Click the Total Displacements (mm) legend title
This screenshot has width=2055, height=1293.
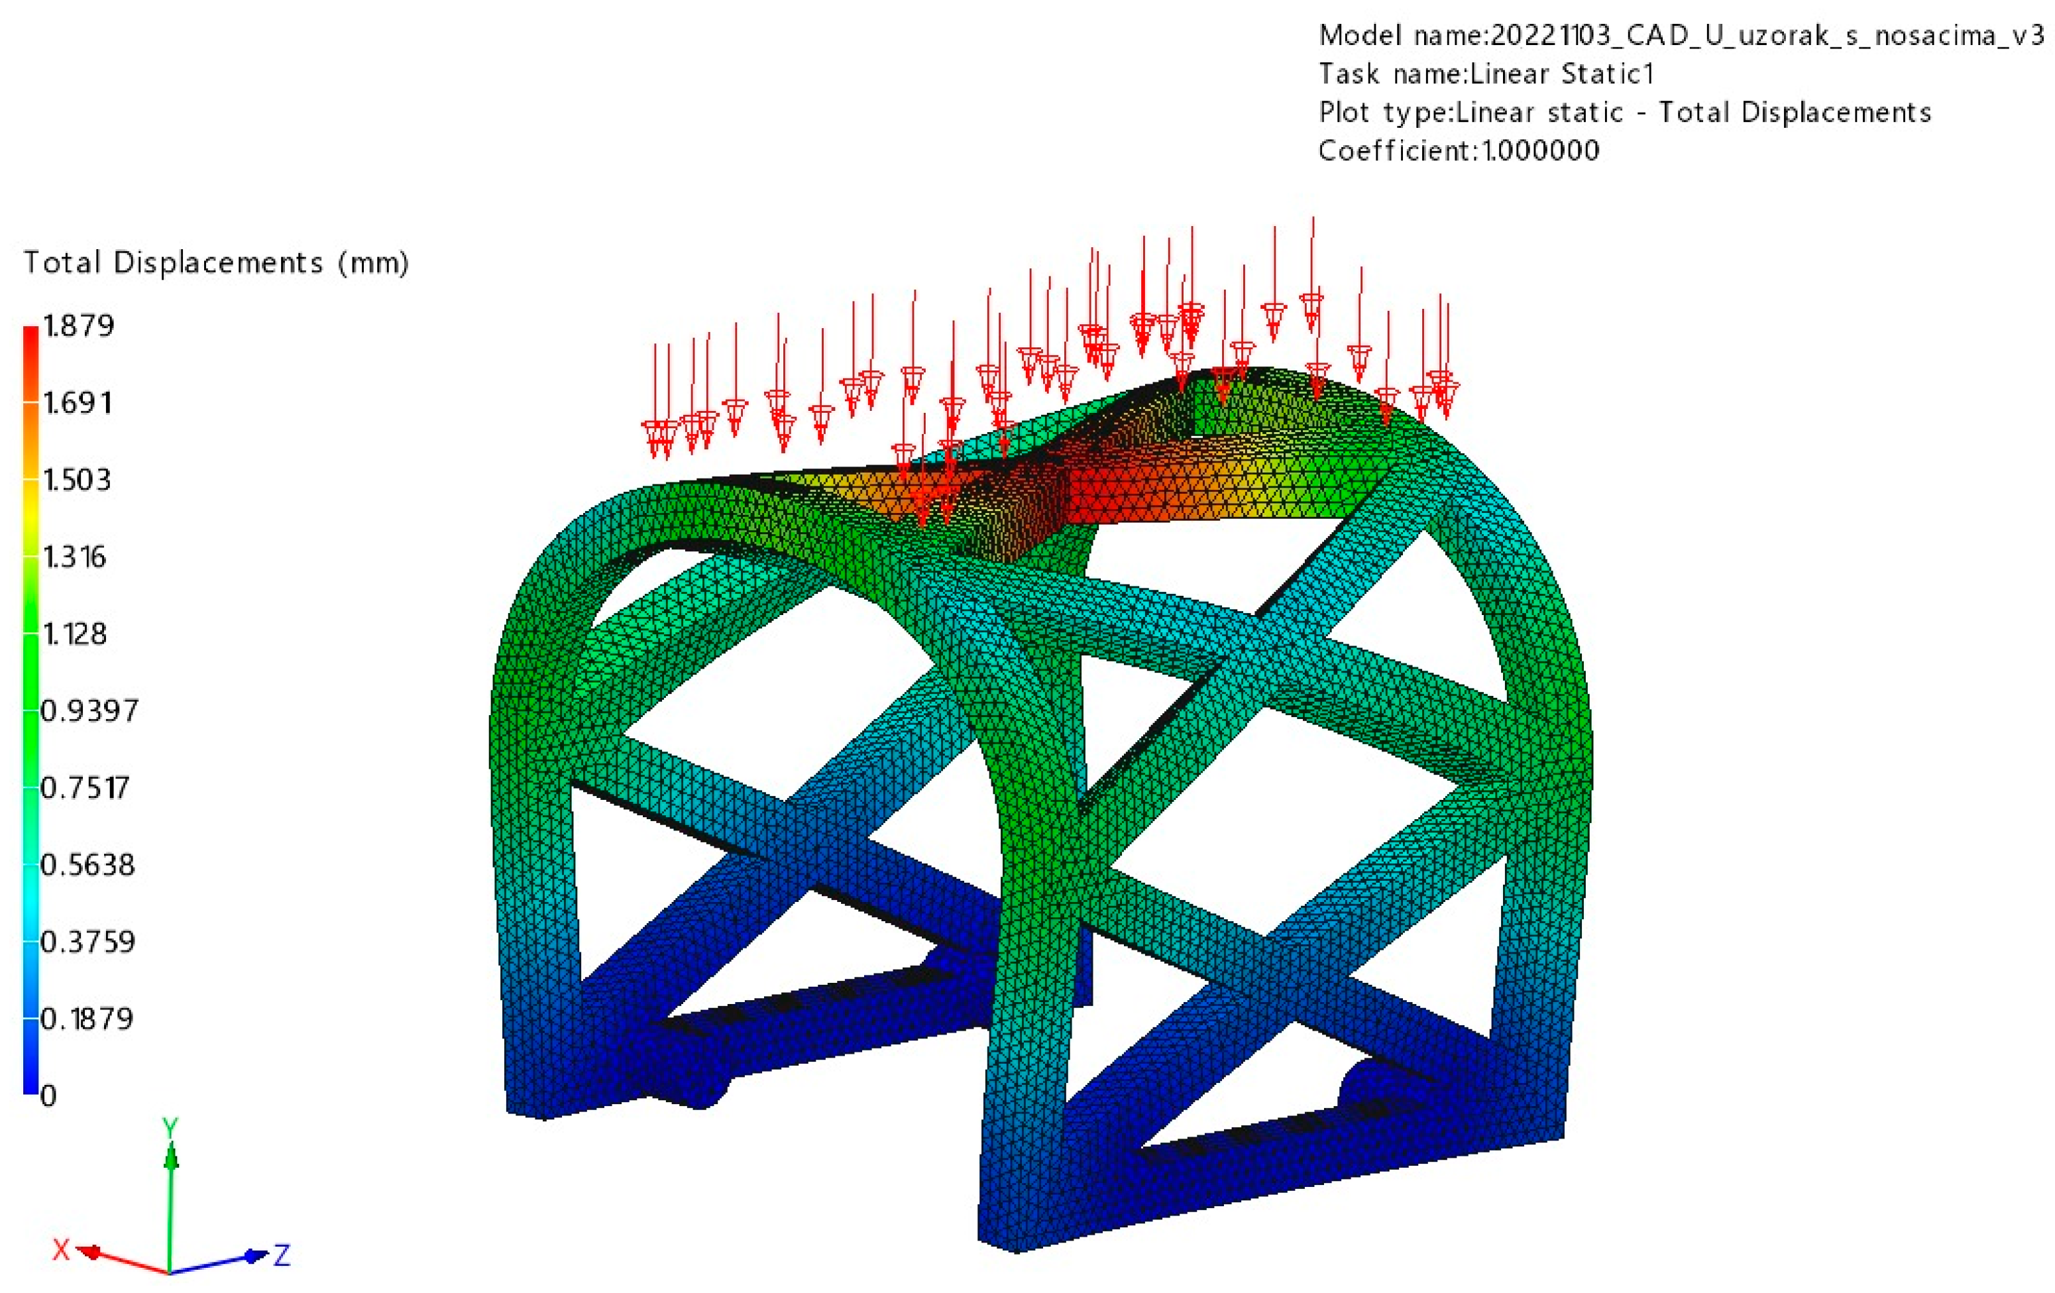216,262
